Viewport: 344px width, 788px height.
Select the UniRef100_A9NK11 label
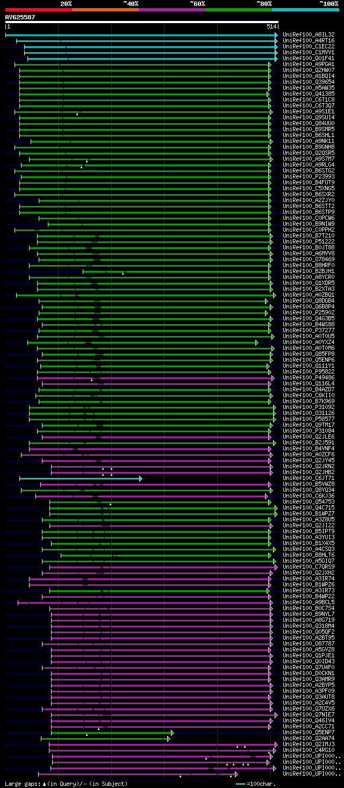(x=309, y=141)
